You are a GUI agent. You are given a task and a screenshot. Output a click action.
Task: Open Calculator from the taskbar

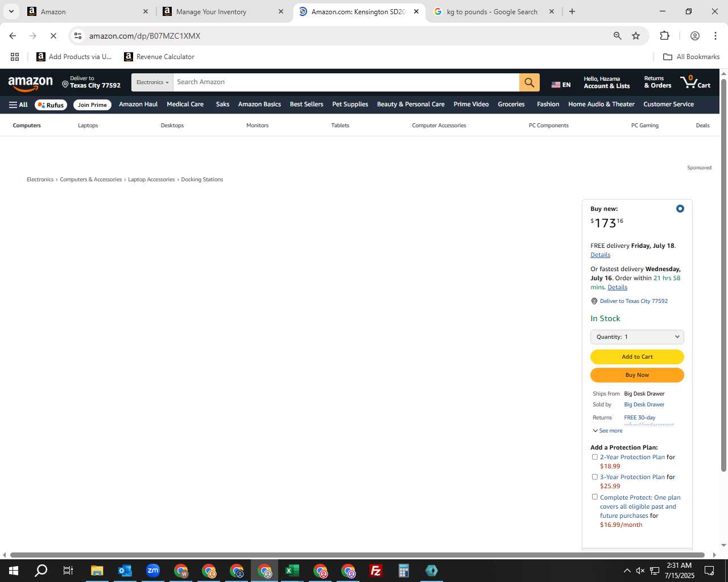coord(403,571)
